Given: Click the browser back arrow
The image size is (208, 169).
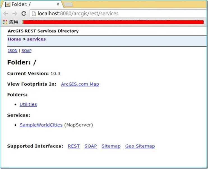Looking at the screenshot, I should click(6, 13).
